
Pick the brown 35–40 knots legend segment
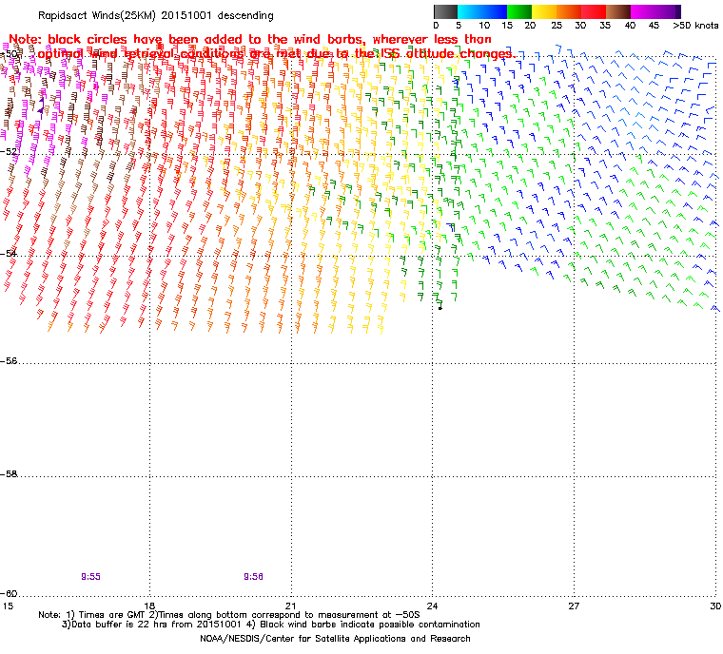coord(618,11)
